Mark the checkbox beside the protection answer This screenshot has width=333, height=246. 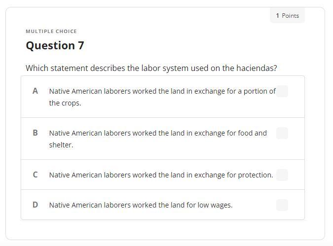click(282, 175)
